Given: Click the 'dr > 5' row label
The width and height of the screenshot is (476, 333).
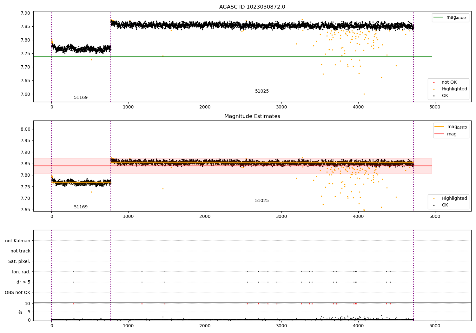Looking at the screenshot, I should pyautogui.click(x=23, y=282).
